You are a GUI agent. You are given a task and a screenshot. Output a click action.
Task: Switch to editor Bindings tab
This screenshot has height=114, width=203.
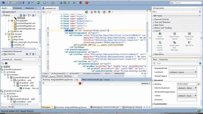[68, 76]
